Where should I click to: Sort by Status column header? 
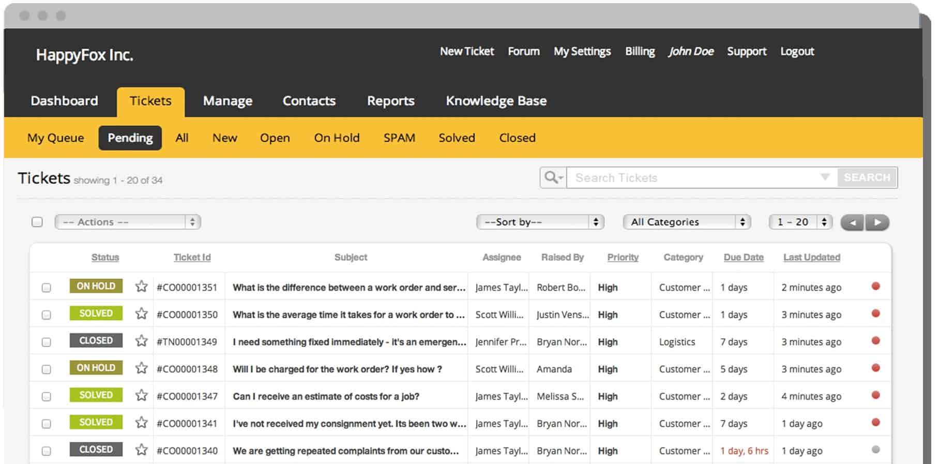tap(105, 257)
